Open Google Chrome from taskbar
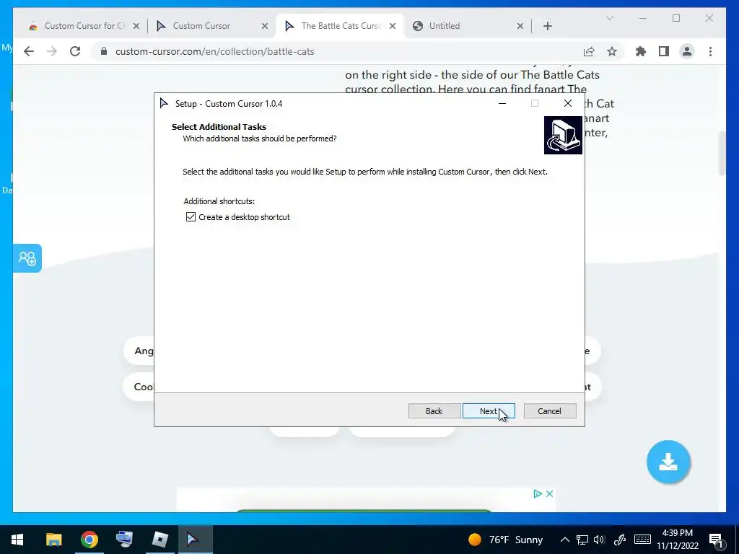The height and width of the screenshot is (554, 739). coord(89,540)
